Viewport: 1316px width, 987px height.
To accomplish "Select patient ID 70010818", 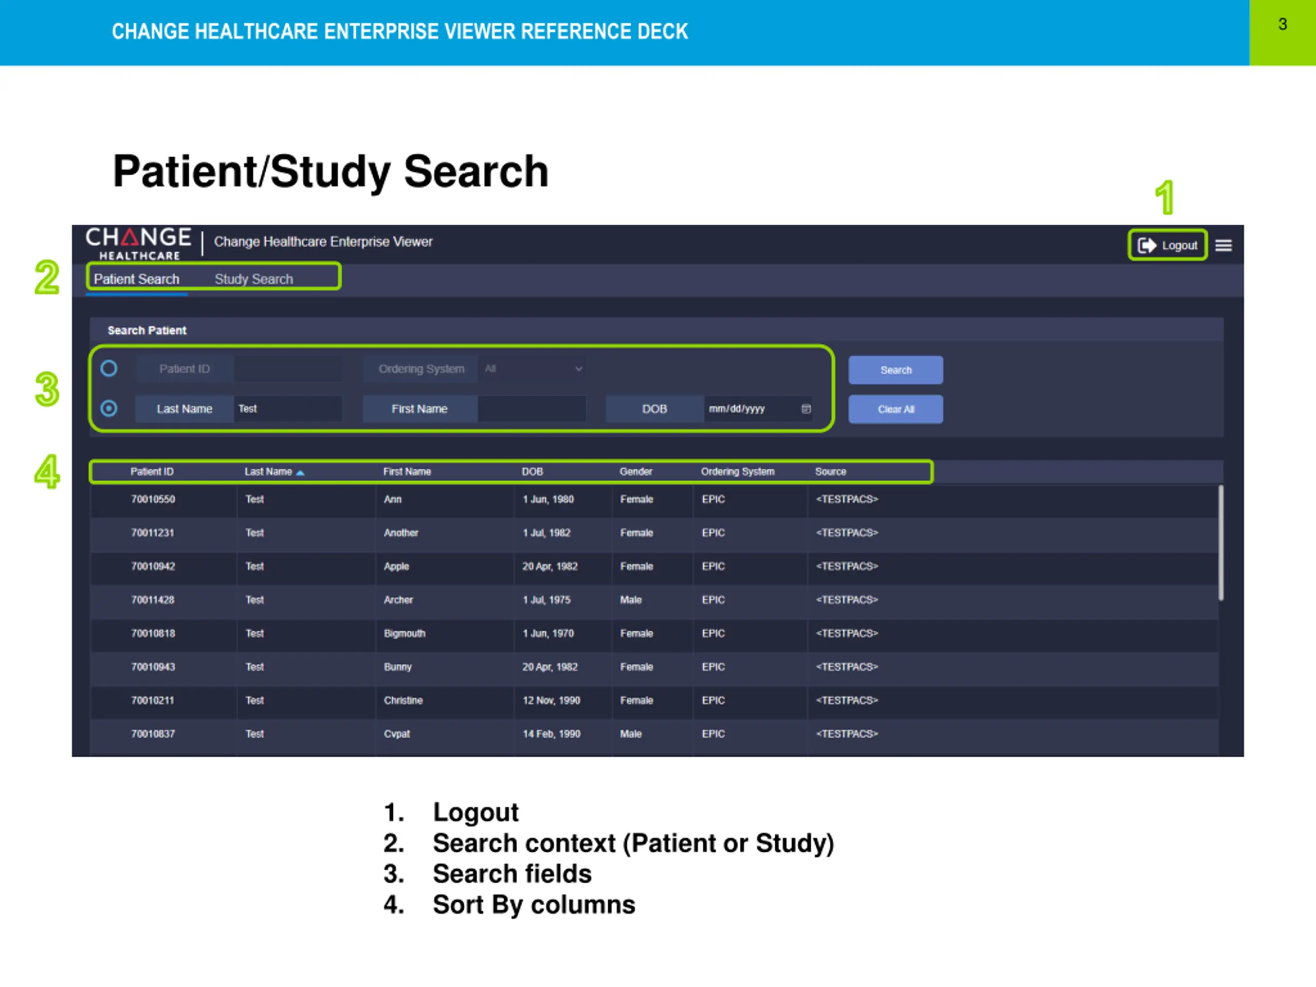I will click(153, 634).
